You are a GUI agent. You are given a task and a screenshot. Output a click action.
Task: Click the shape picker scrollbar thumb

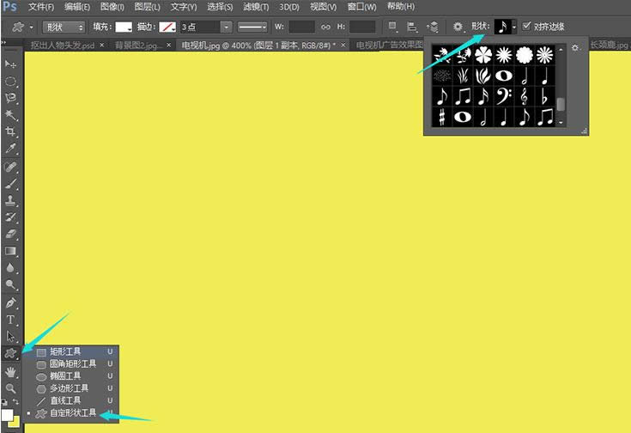(561, 104)
